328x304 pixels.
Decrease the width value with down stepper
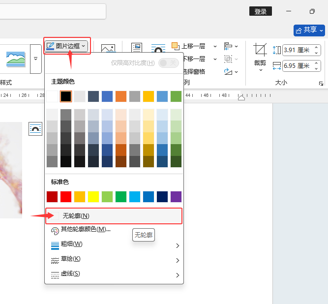[316, 69]
